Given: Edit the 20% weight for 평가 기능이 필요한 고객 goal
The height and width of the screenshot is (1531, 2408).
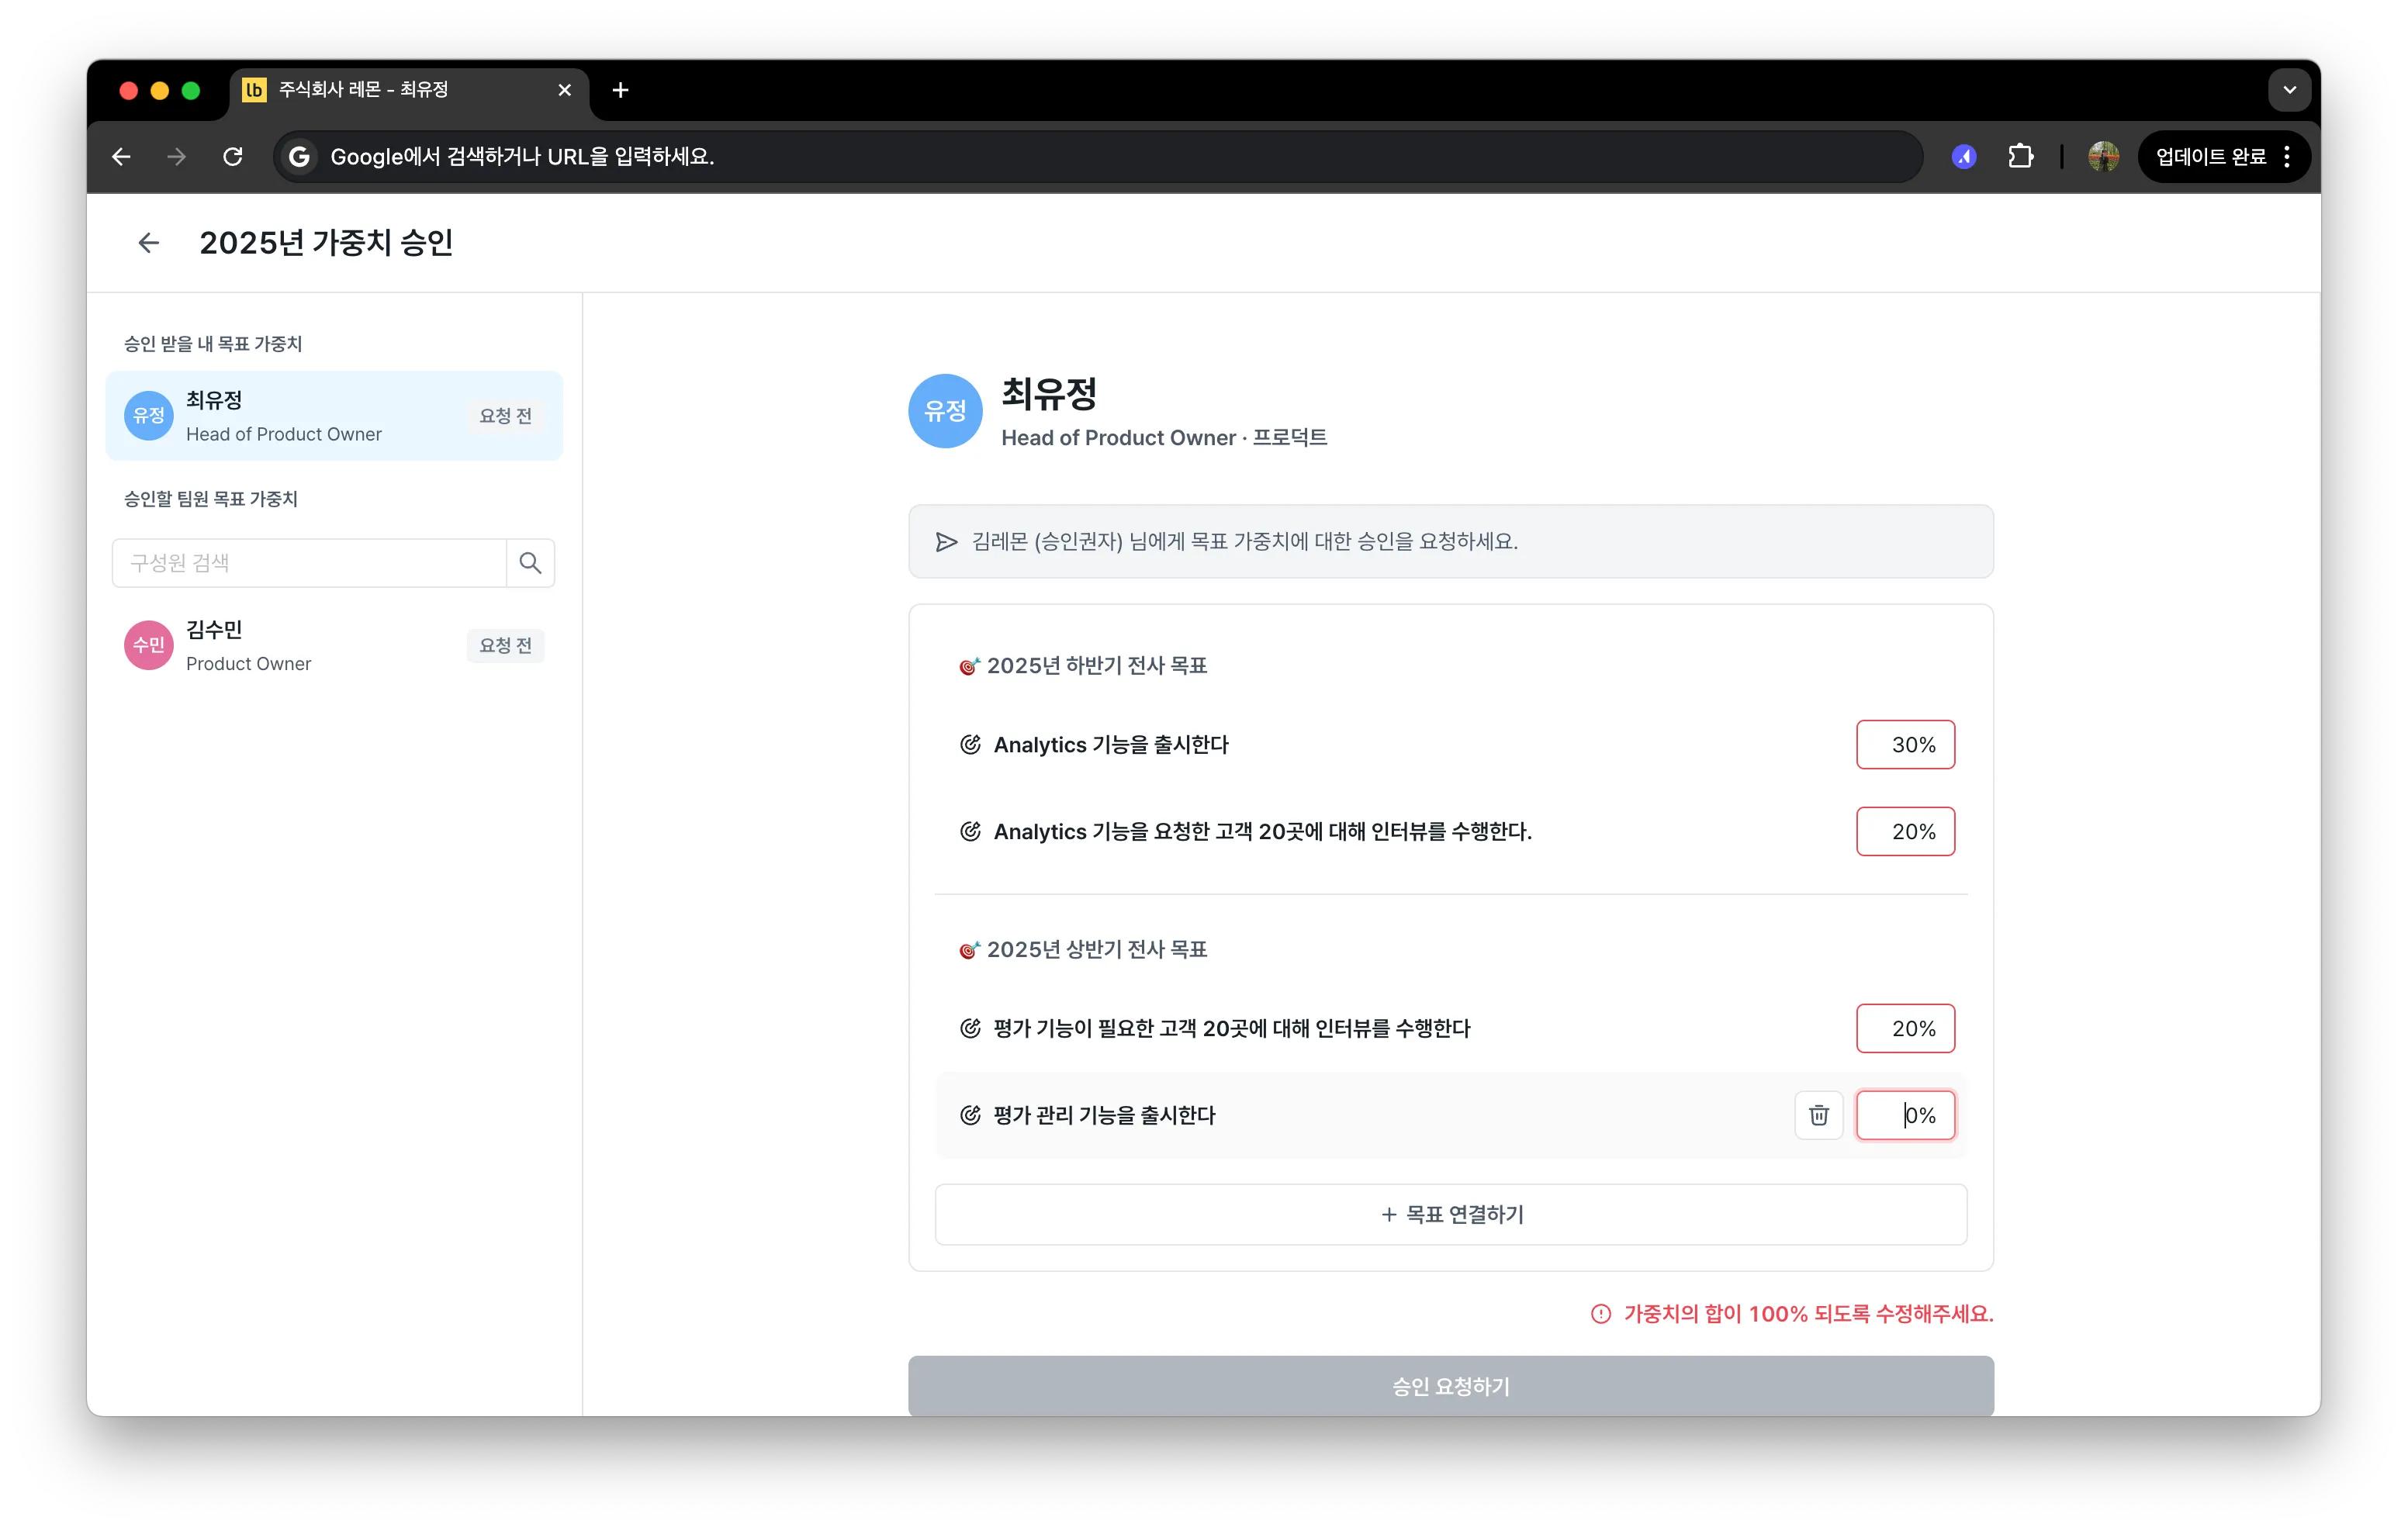Looking at the screenshot, I should tap(1905, 1028).
